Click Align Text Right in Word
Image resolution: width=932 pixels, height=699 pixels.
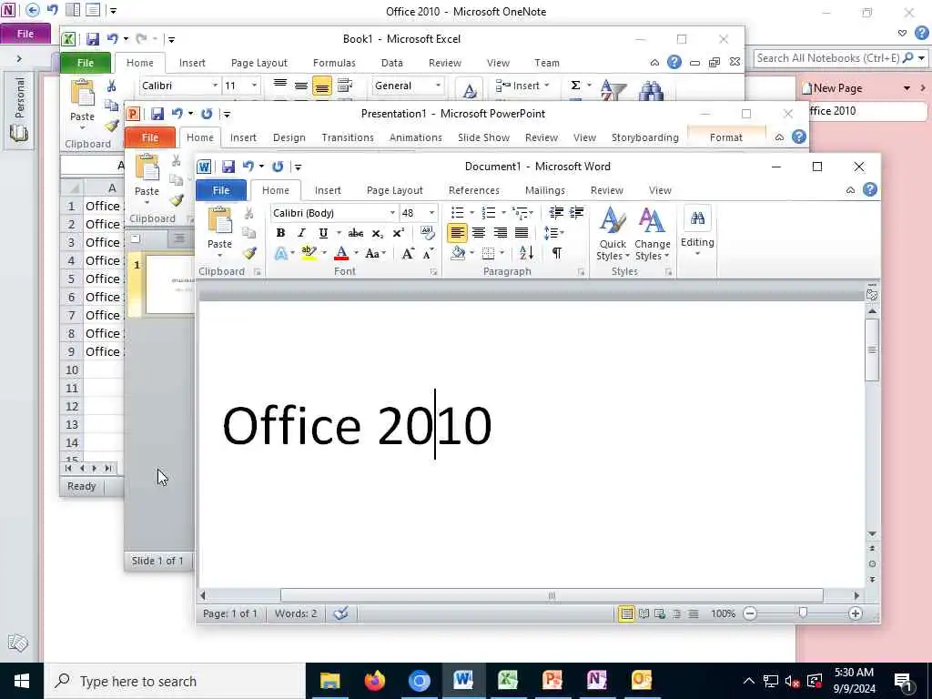[500, 233]
